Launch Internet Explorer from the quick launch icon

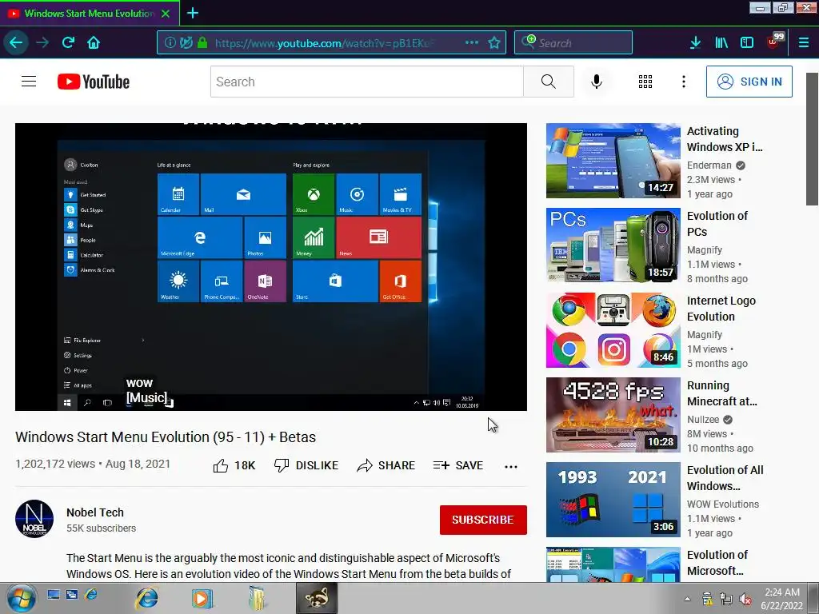point(91,594)
